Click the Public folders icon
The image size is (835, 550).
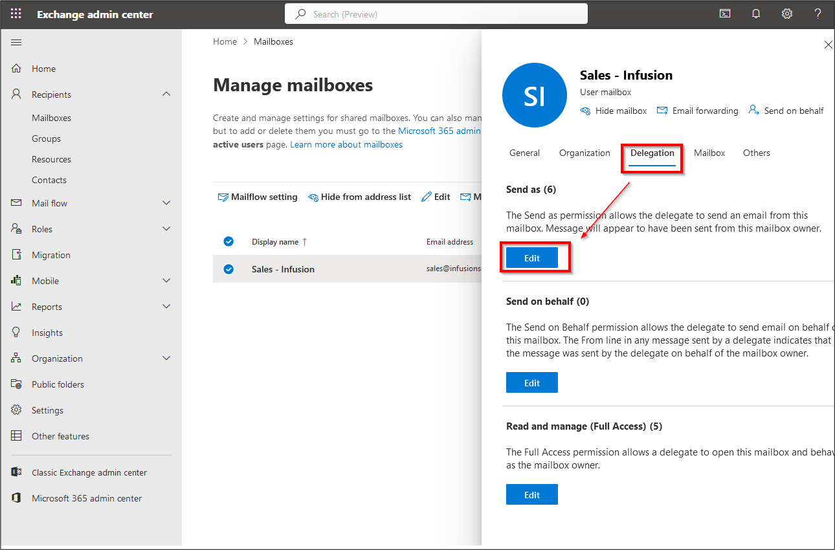pyautogui.click(x=16, y=384)
